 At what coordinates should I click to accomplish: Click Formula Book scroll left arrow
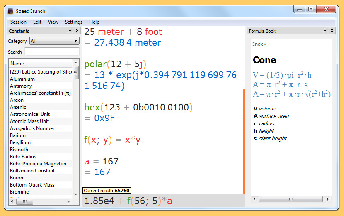click(254, 199)
